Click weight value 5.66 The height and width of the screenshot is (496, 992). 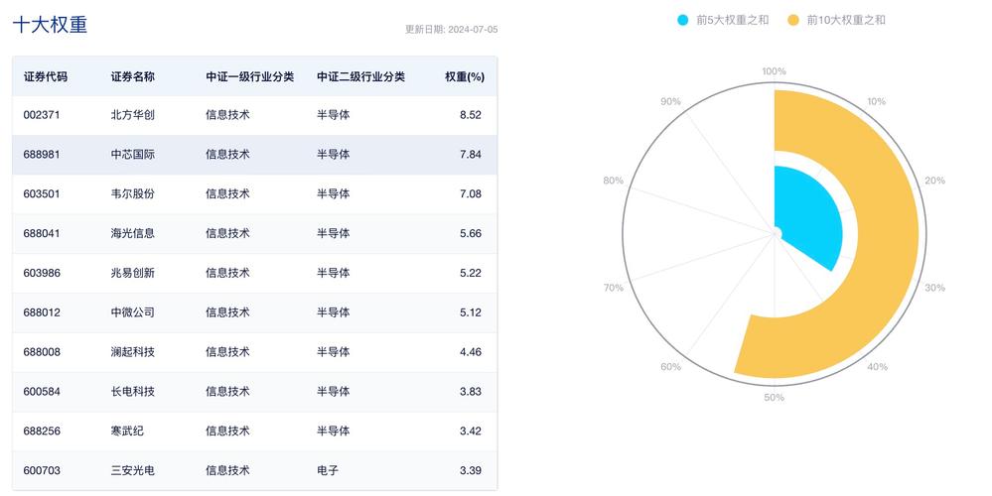tap(471, 233)
